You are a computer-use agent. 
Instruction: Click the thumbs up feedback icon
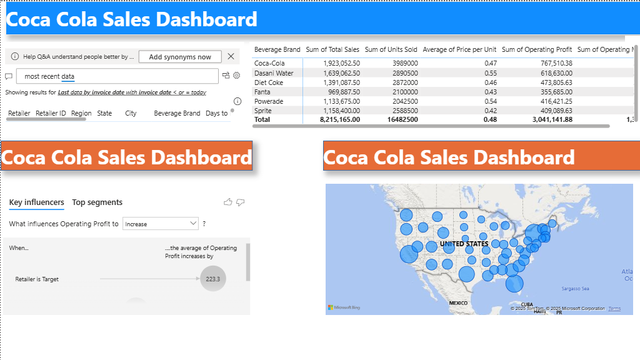point(227,202)
